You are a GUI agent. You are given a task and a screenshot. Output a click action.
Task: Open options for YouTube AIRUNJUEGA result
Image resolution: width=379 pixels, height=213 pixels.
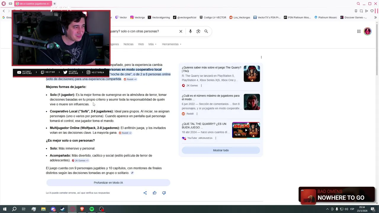click(x=216, y=138)
